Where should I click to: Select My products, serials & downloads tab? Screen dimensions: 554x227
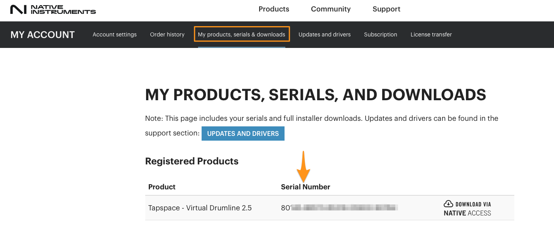242,34
